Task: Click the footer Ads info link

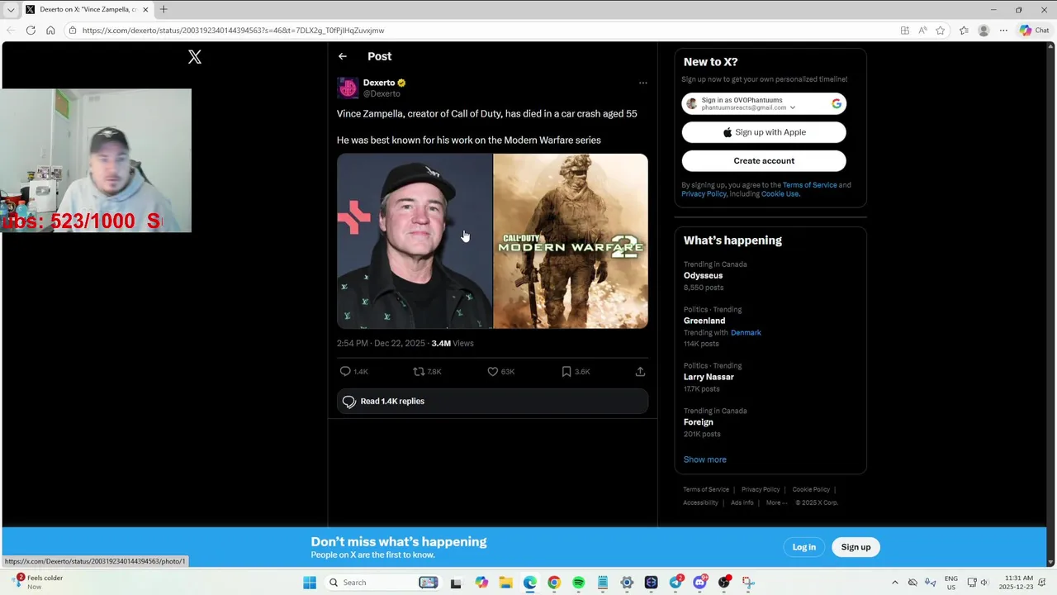Action: pos(742,502)
